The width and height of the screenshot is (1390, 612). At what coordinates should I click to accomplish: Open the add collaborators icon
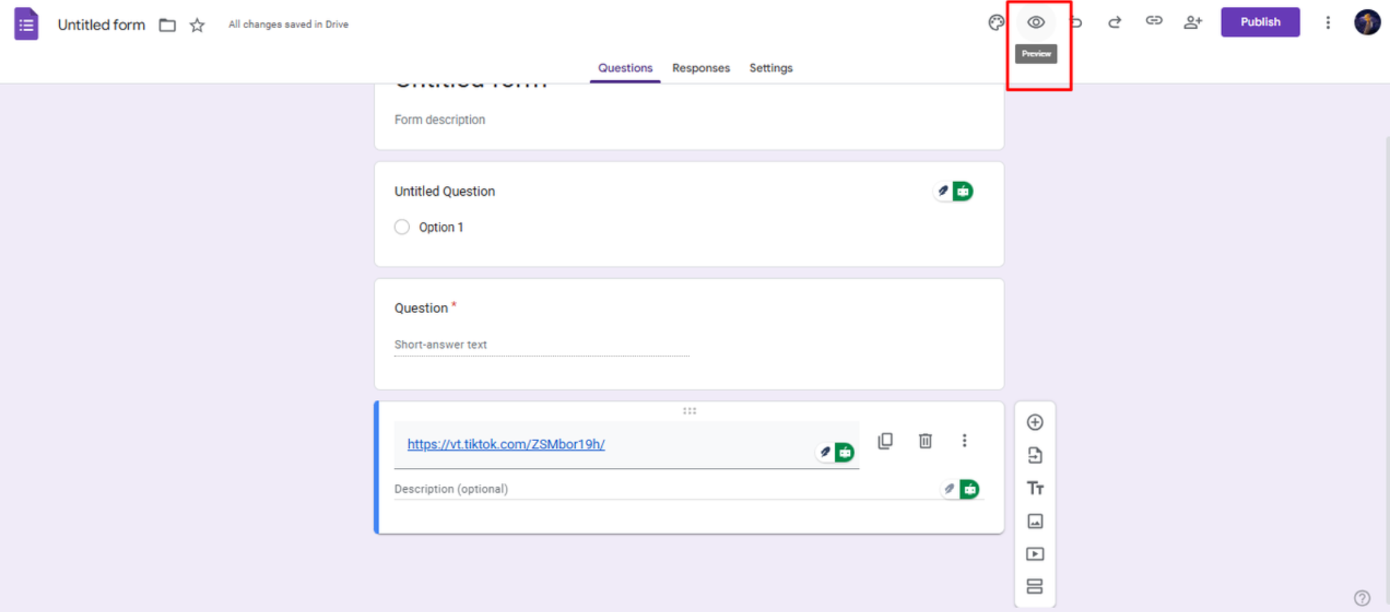1193,22
